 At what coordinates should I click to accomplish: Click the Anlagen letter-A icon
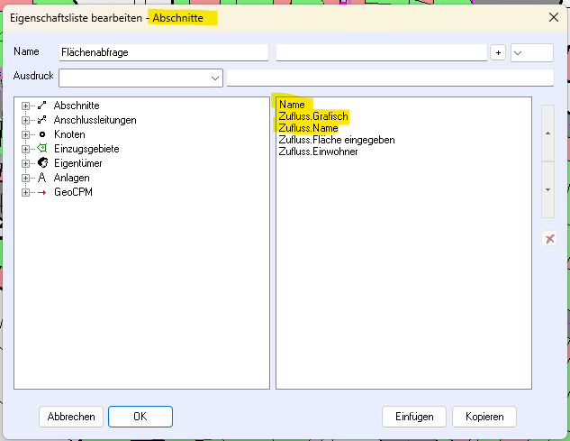pyautogui.click(x=41, y=178)
